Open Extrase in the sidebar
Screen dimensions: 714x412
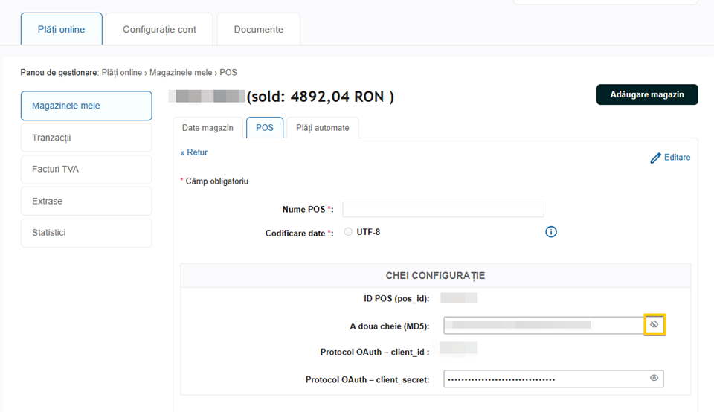tap(86, 202)
